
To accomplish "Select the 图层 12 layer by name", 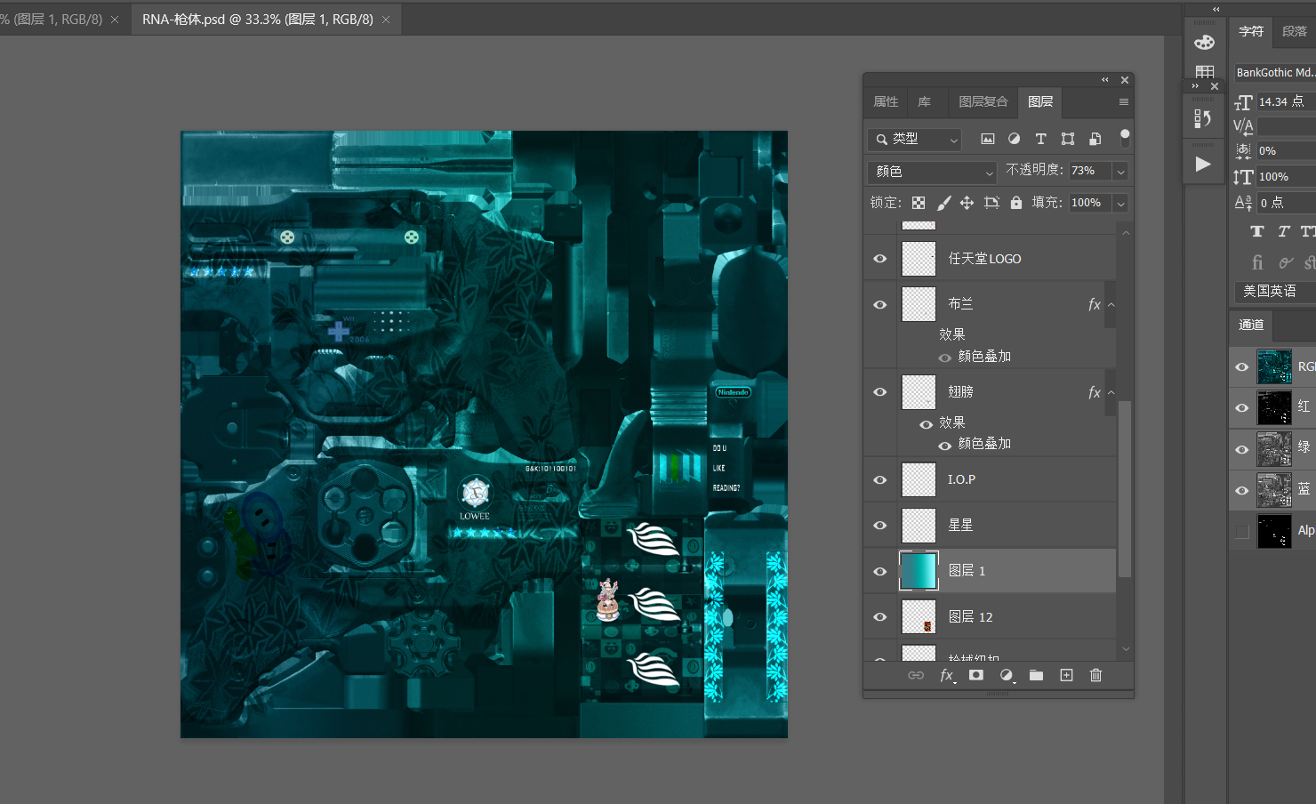I will [x=970, y=617].
